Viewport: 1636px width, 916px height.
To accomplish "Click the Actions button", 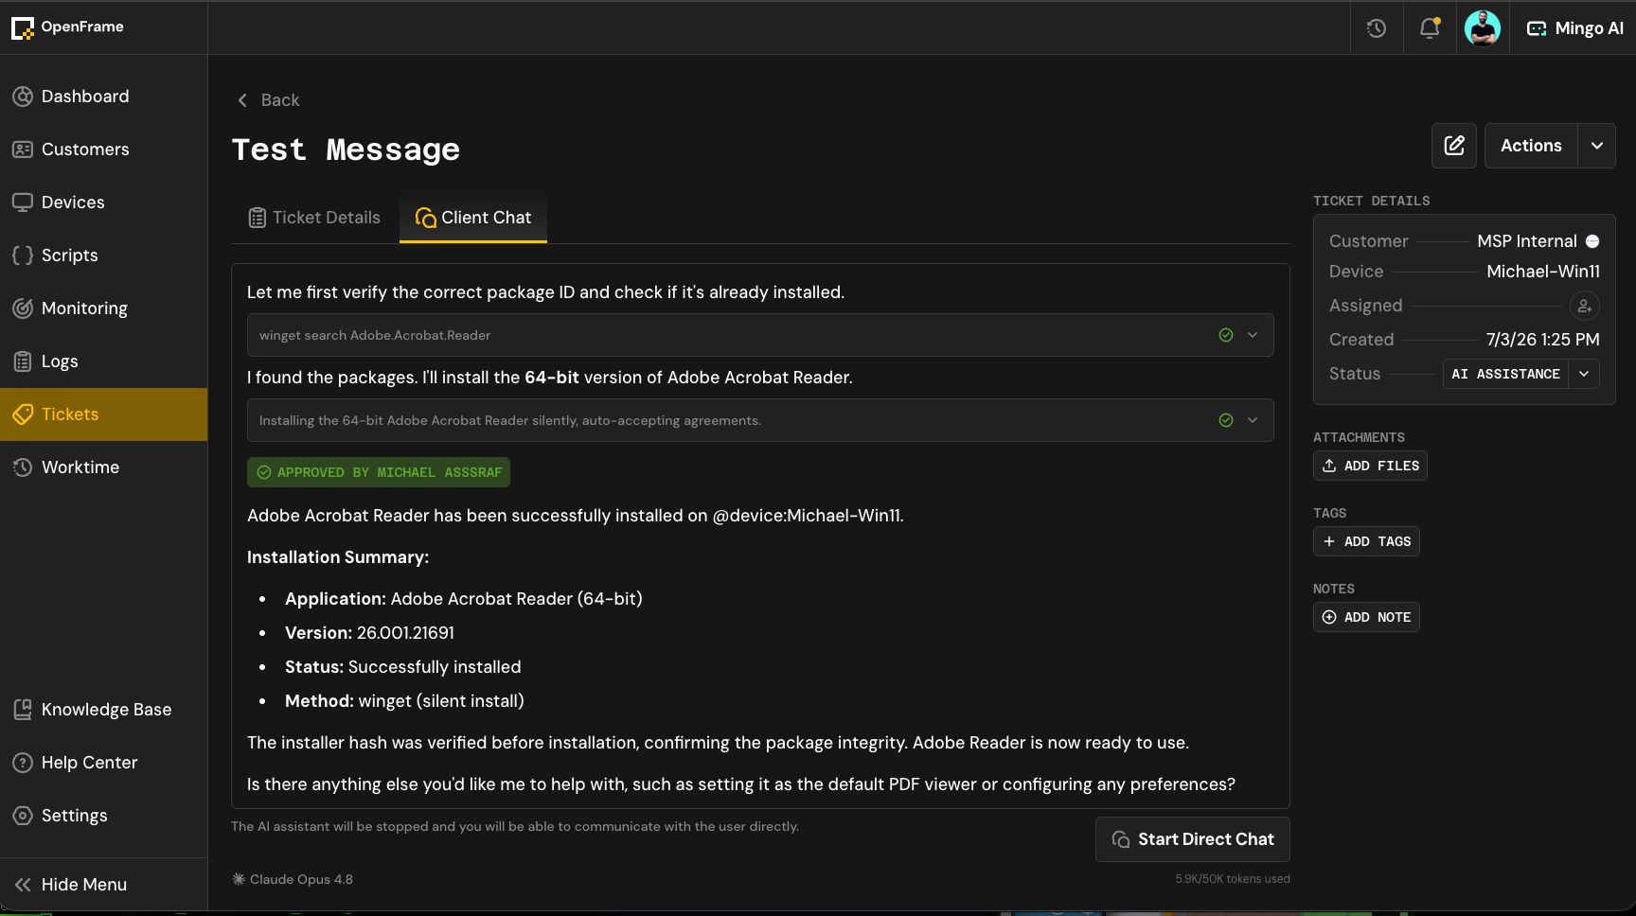I will [x=1531, y=146].
